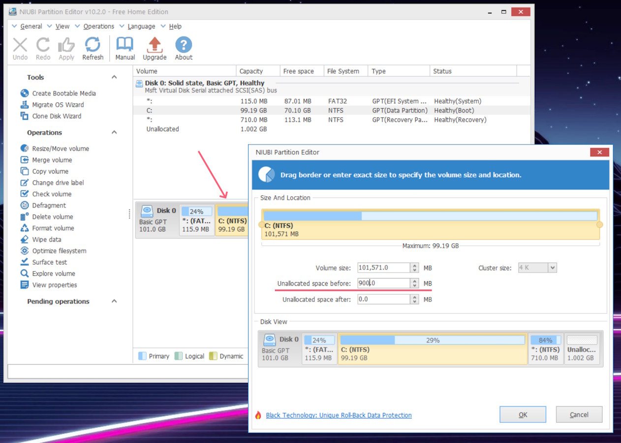
Task: Increase Unallocated space after with spinner
Action: 415,297
